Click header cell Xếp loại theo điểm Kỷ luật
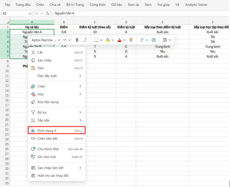Screen dimensions: 230x187 click(162, 27)
